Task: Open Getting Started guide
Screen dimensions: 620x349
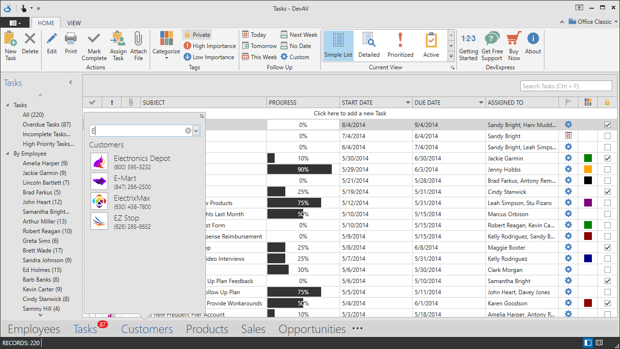Action: tap(468, 39)
